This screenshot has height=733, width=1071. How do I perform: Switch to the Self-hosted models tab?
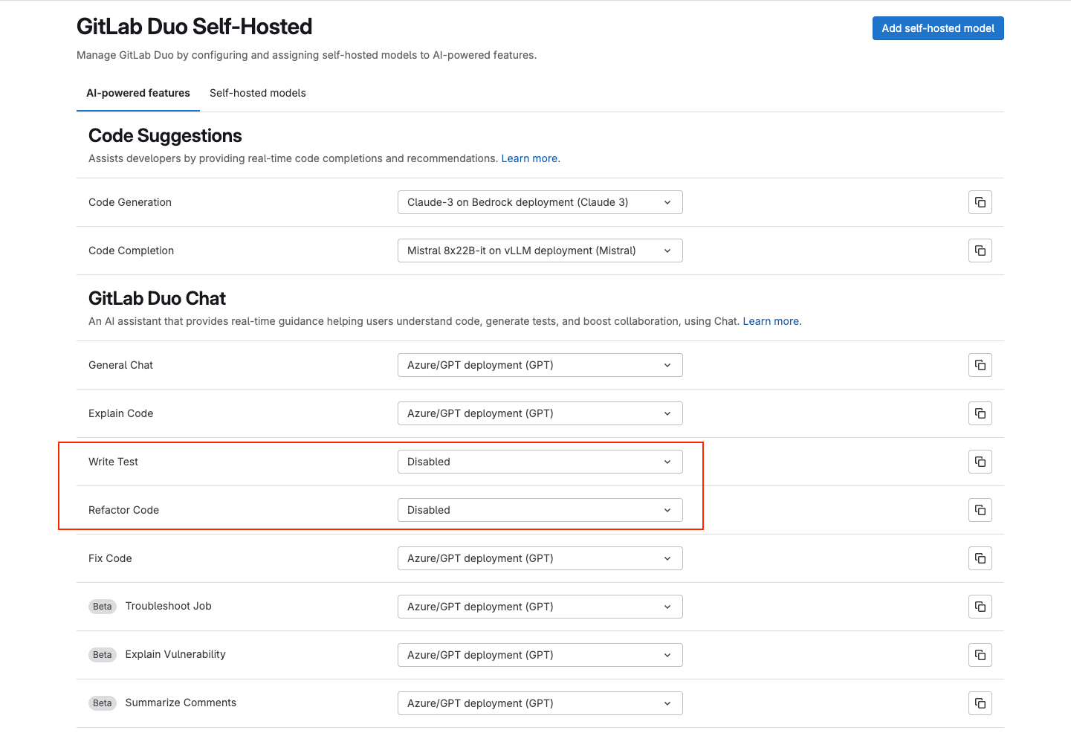coord(258,93)
